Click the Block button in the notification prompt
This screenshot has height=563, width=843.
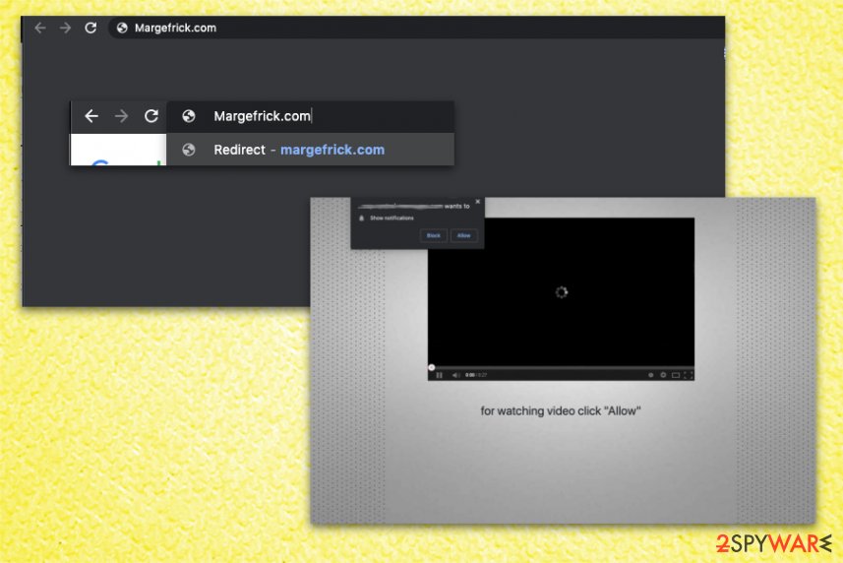[434, 235]
